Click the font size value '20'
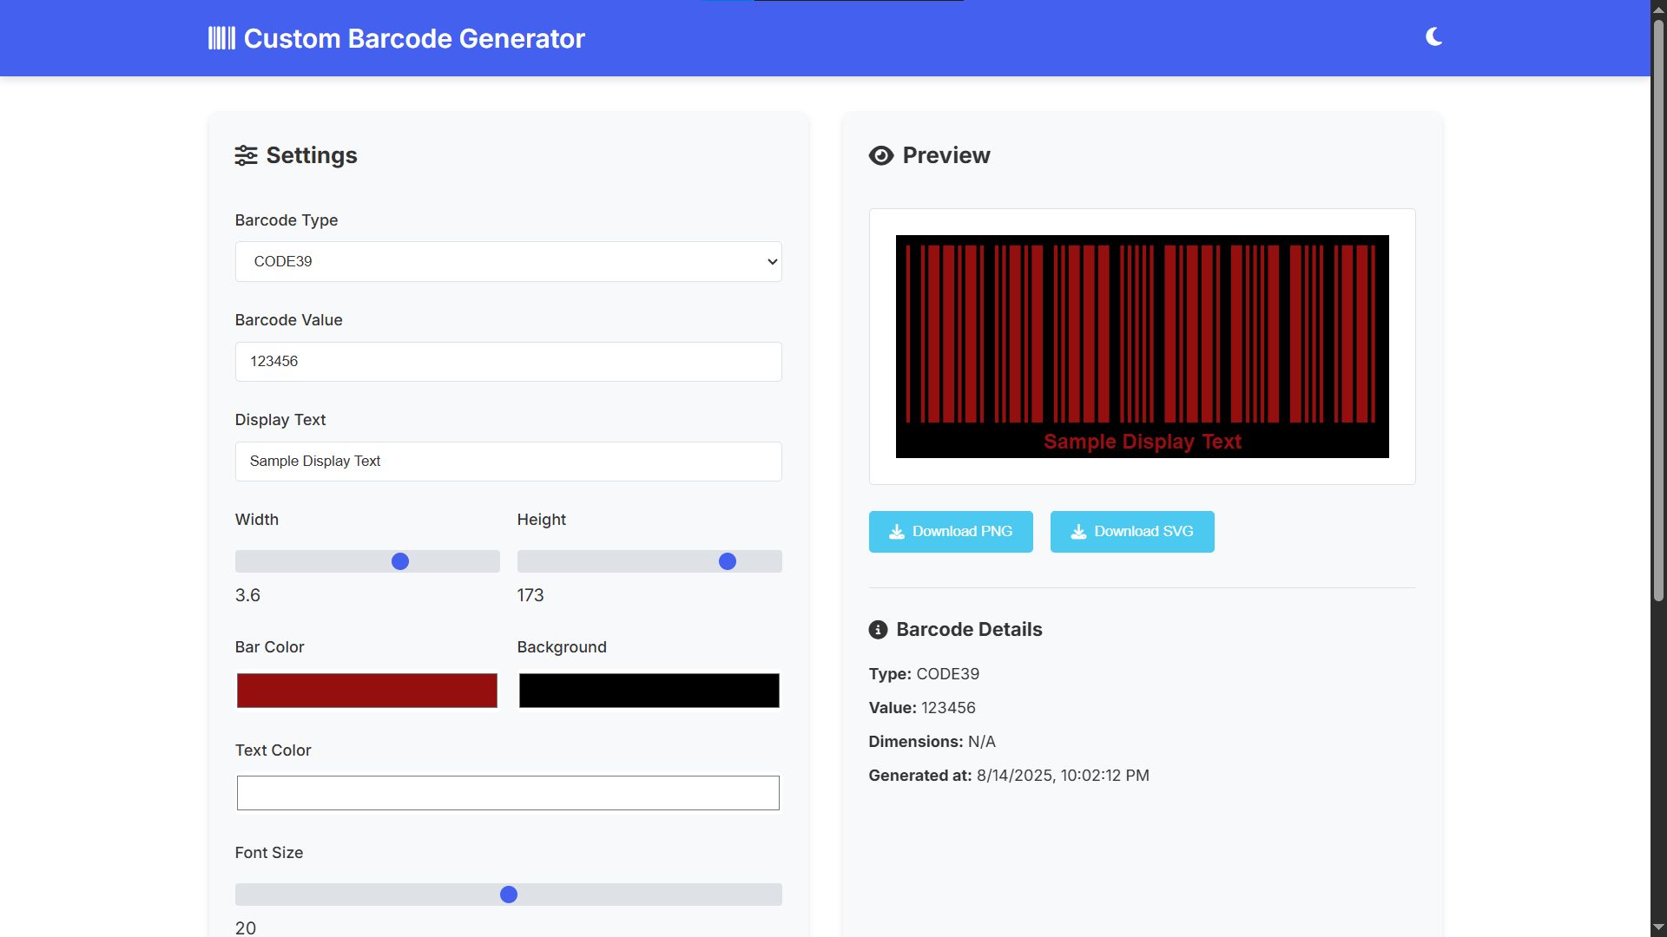The image size is (1667, 937). (246, 928)
